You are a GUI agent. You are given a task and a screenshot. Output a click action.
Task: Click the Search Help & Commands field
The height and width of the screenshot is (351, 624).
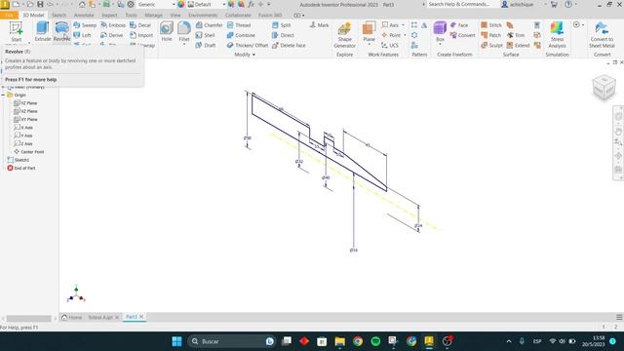[462, 4]
